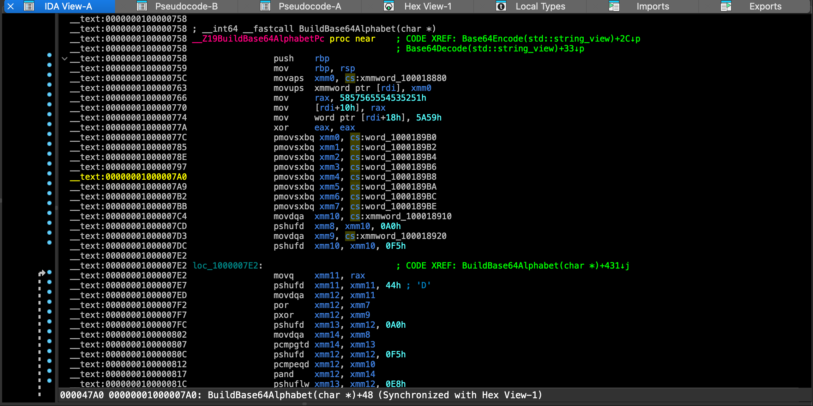Click operand xmmword_100018880
Image resolution: width=813 pixels, height=406 pixels.
(x=403, y=78)
